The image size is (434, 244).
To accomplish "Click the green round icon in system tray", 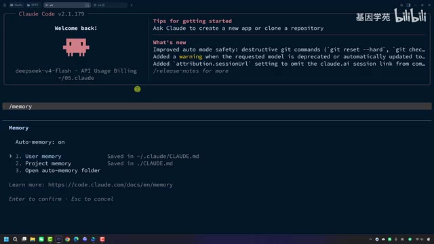I will (410, 239).
